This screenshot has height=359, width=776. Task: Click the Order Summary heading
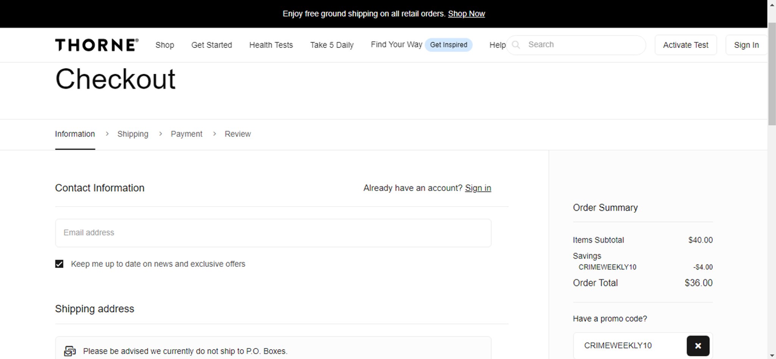click(605, 208)
